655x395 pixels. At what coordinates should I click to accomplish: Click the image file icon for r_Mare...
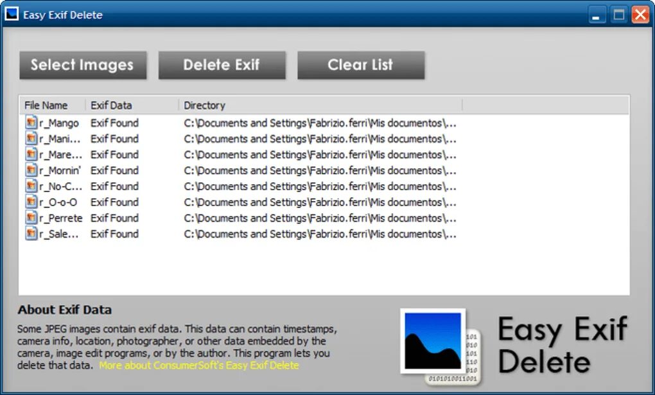[x=31, y=155]
